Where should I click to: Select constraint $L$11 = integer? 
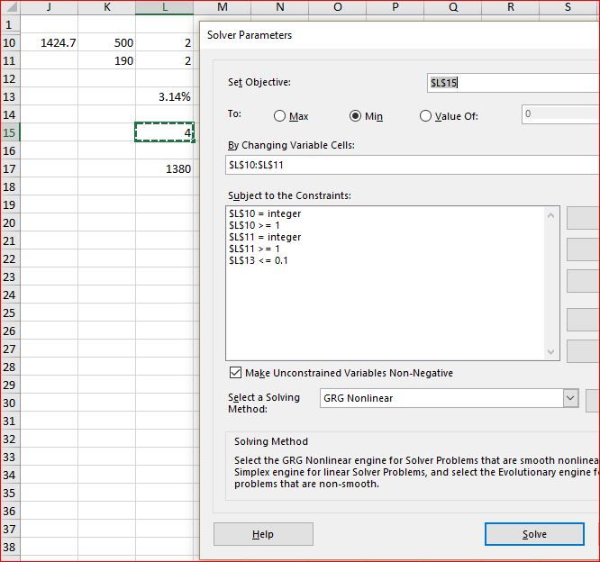click(265, 237)
